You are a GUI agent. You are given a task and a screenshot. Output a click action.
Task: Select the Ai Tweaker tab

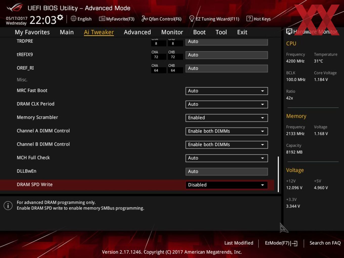99,32
